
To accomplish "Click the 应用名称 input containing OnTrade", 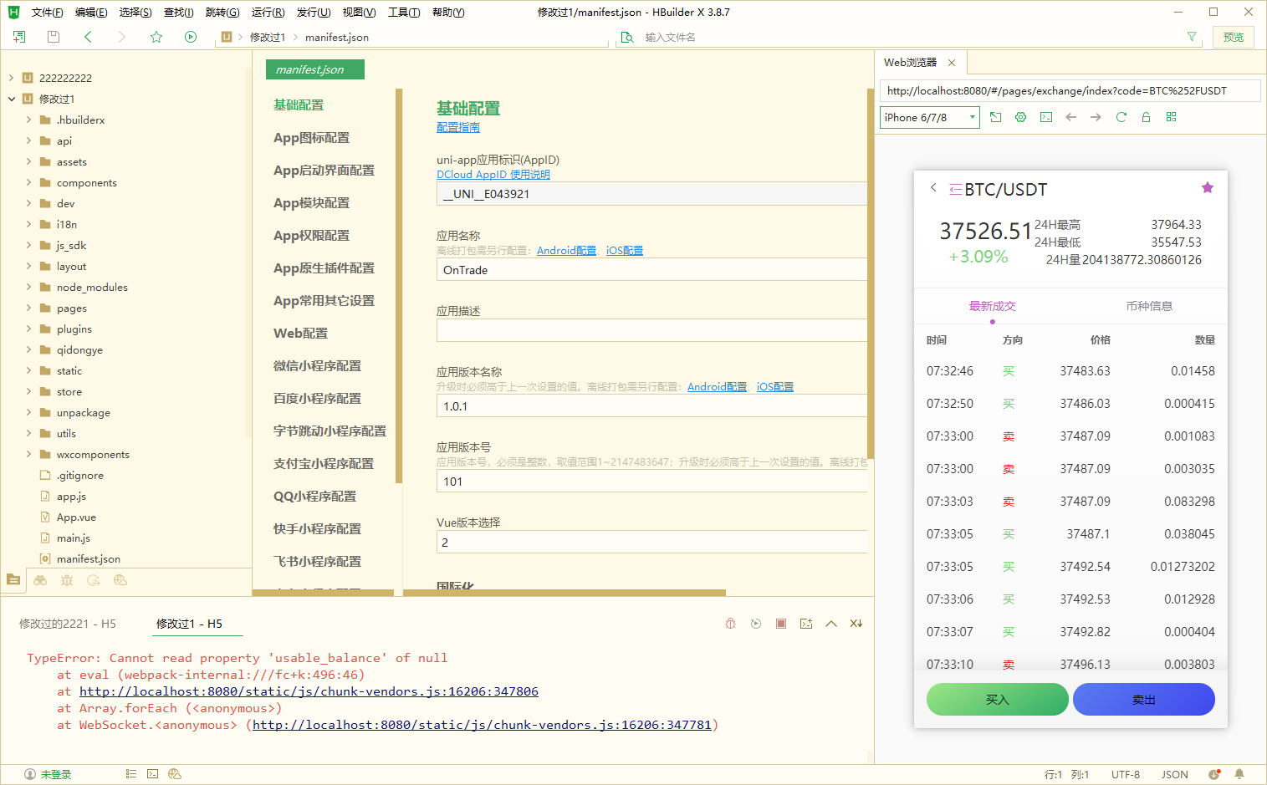I will [x=651, y=270].
